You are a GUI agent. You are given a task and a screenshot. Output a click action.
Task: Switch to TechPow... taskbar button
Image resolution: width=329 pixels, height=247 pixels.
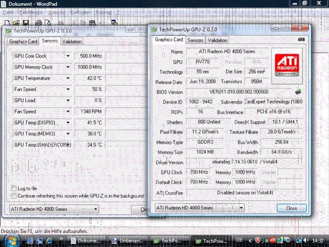click(212, 241)
